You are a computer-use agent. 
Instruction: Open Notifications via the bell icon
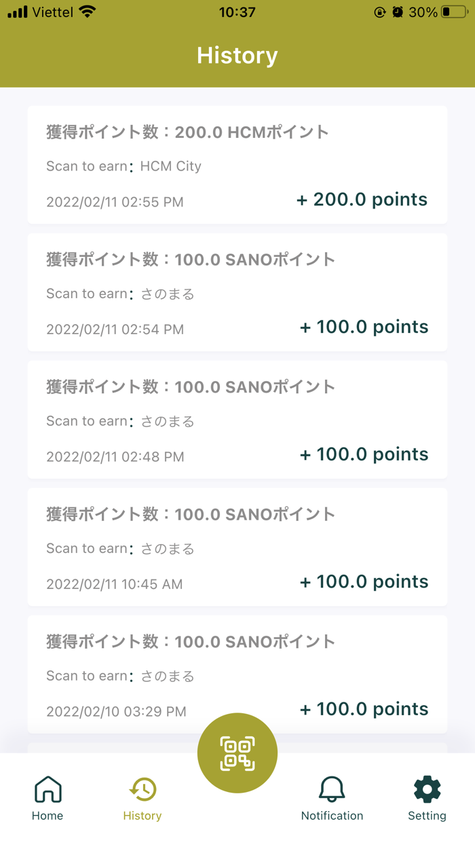click(332, 789)
